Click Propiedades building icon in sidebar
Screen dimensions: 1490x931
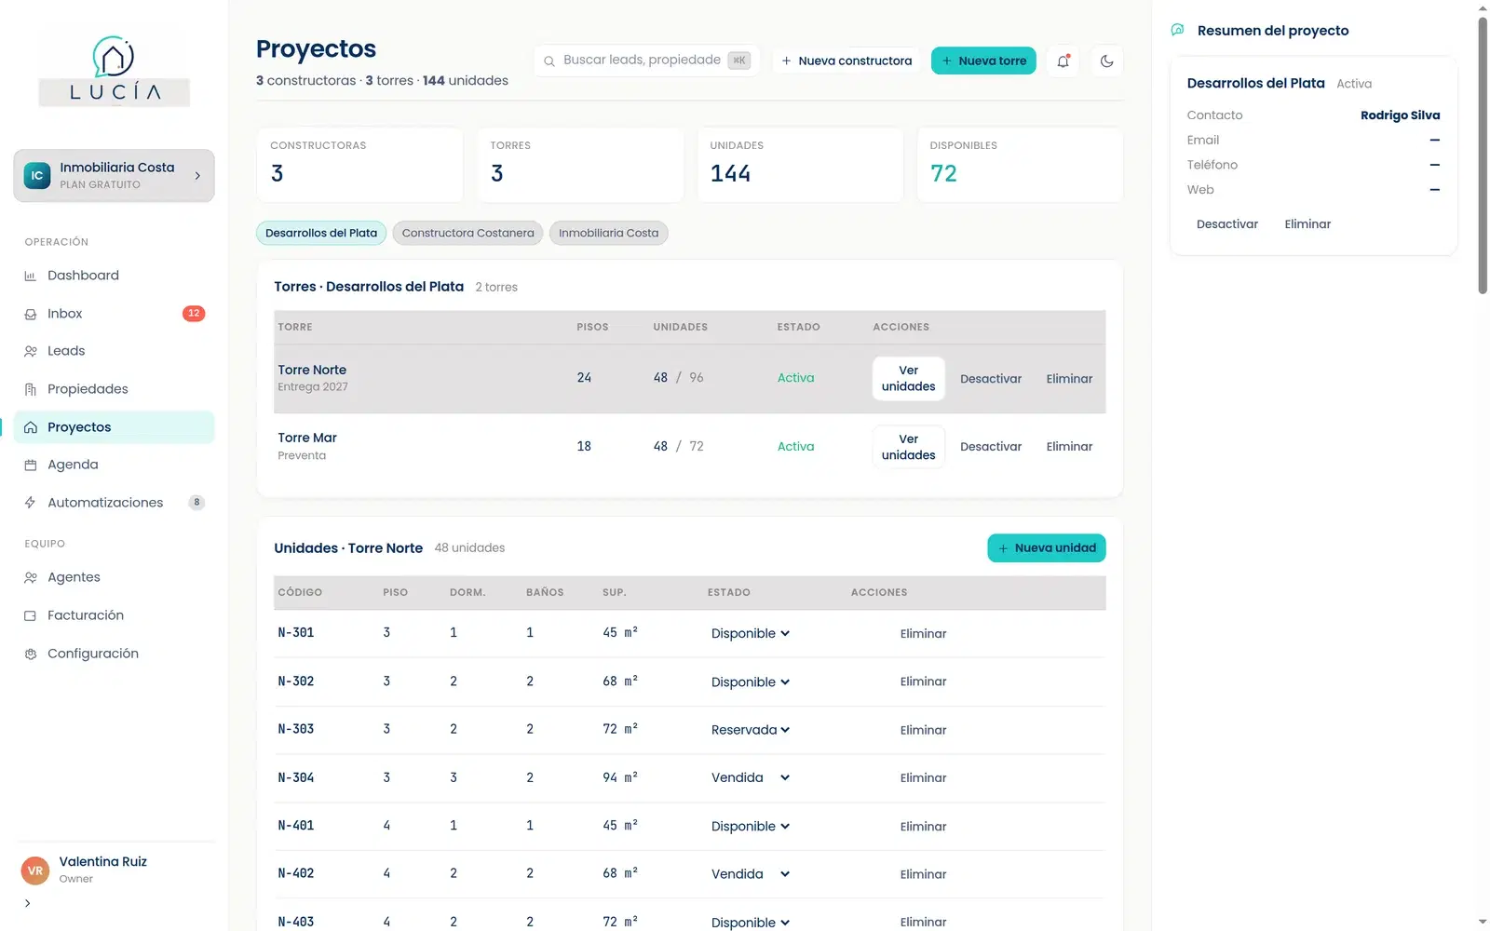click(31, 389)
